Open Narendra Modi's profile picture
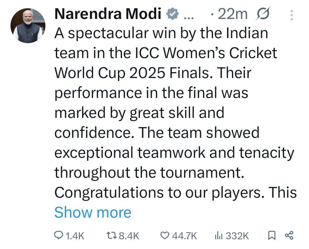The image size is (309, 249). coord(28,25)
